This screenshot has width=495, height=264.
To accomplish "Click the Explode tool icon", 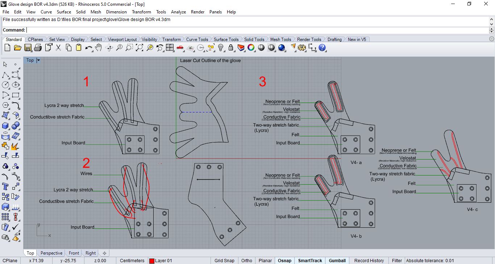I will (x=16, y=146).
